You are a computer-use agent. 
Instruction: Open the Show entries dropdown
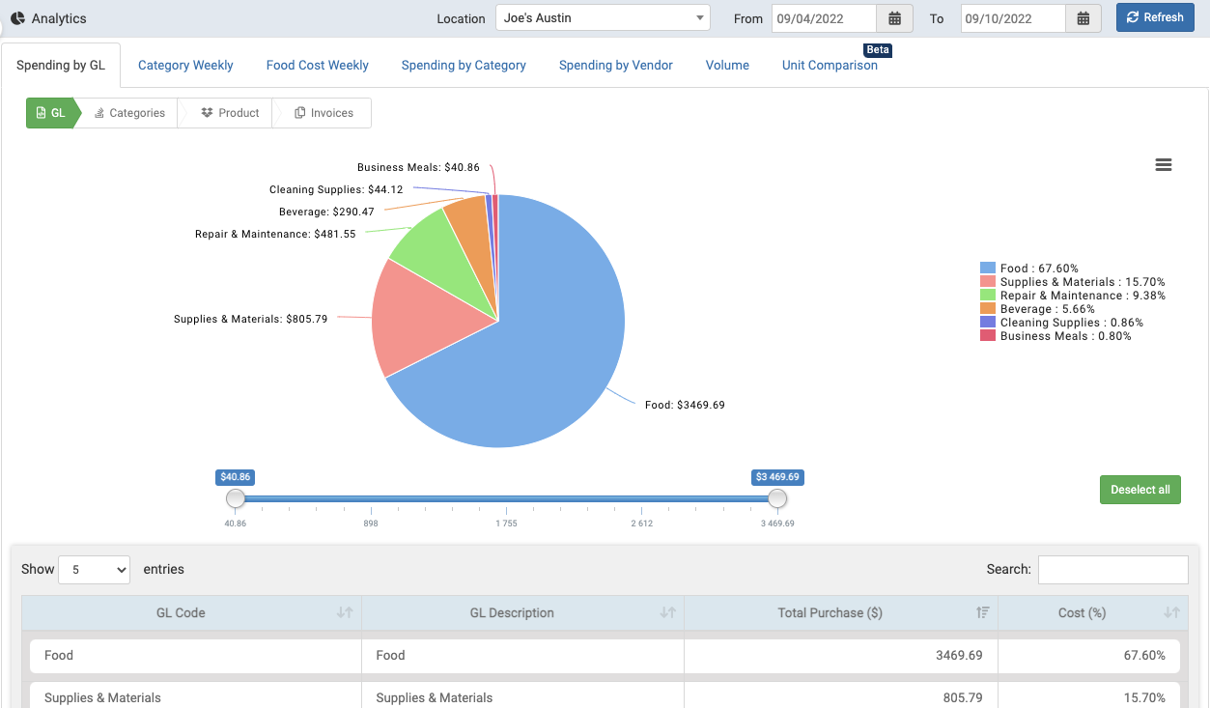[94, 569]
